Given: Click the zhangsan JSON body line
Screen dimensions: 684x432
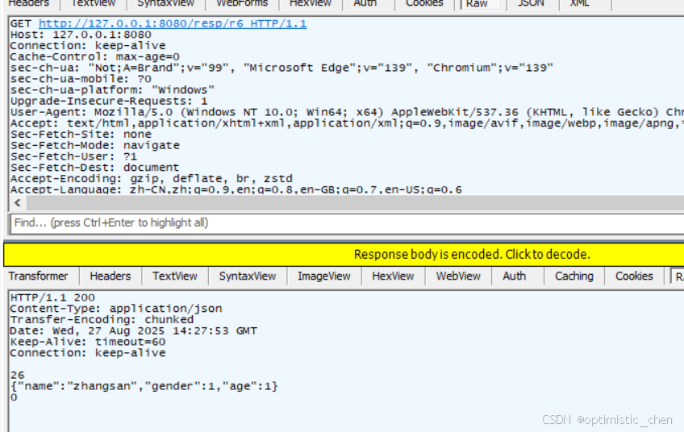Looking at the screenshot, I should click(x=144, y=386).
